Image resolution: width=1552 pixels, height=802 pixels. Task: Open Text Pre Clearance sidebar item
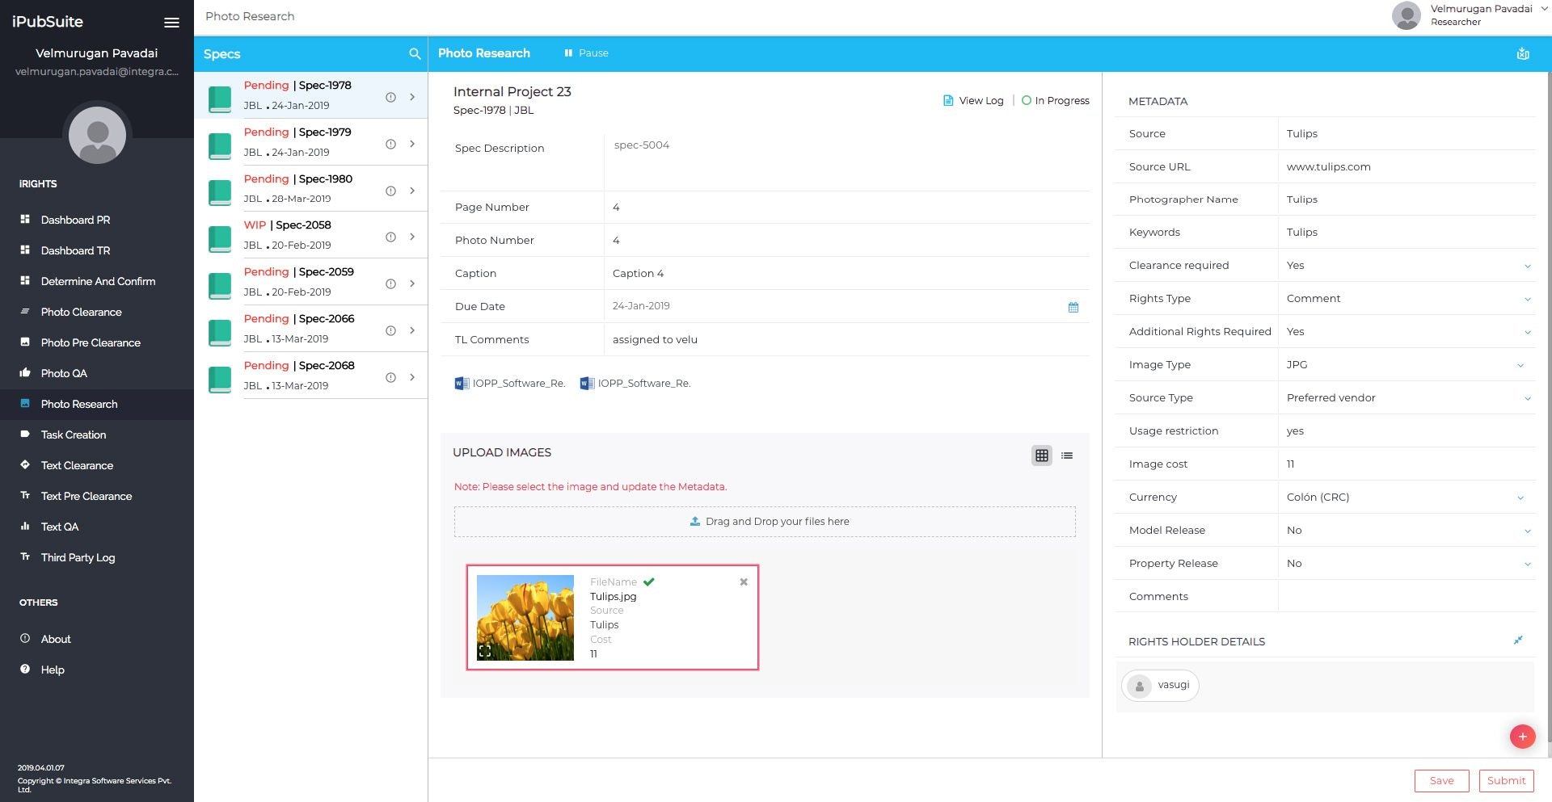click(x=97, y=496)
